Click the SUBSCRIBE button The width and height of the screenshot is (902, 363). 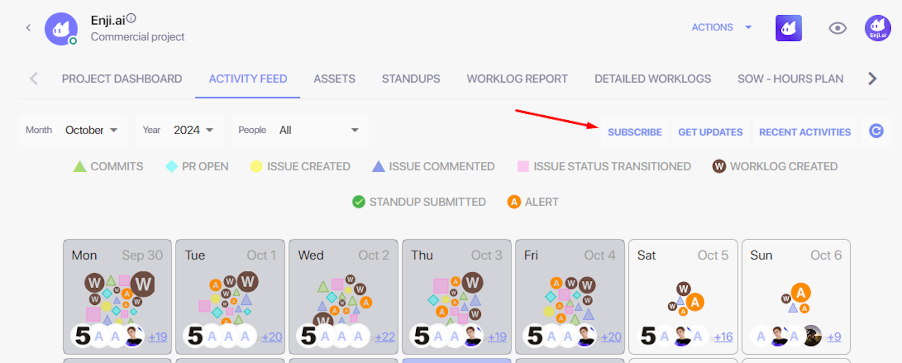[635, 132]
